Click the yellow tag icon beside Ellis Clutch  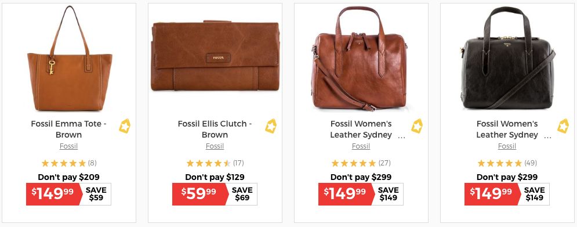270,126
